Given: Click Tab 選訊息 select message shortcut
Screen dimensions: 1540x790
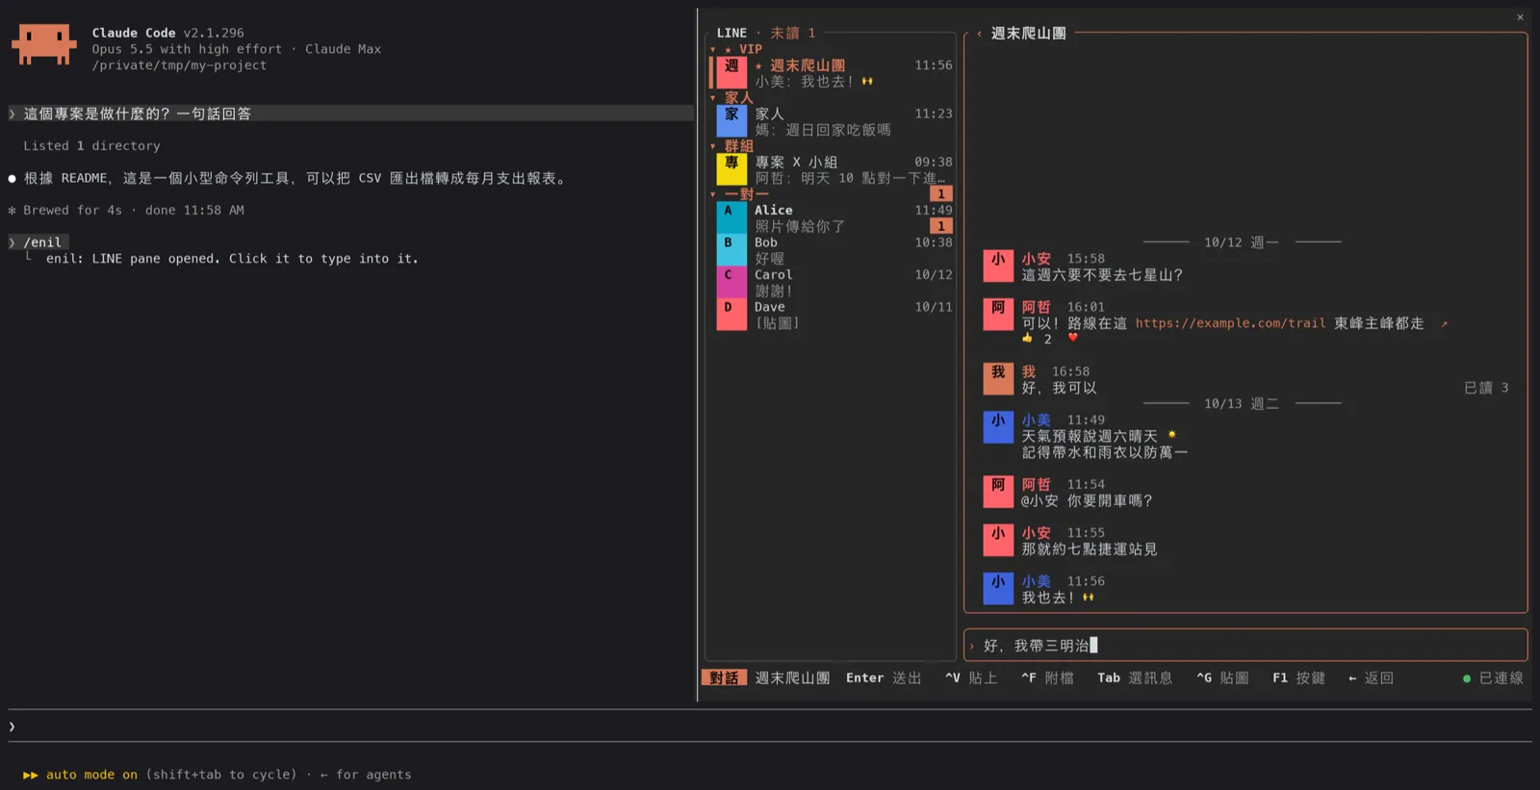Looking at the screenshot, I should [x=1135, y=678].
